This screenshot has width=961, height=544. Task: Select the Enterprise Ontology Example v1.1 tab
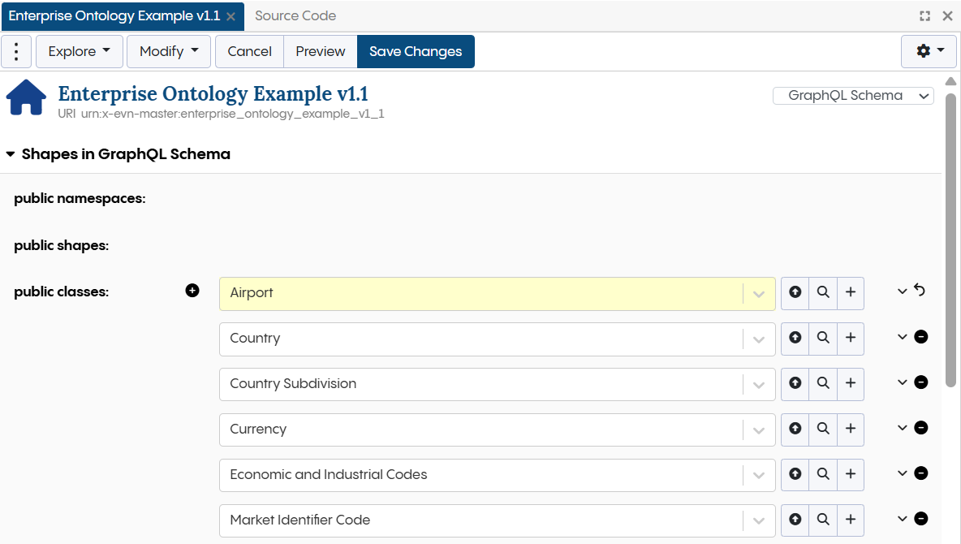click(114, 15)
